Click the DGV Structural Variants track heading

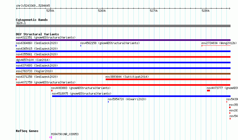point(37,34)
